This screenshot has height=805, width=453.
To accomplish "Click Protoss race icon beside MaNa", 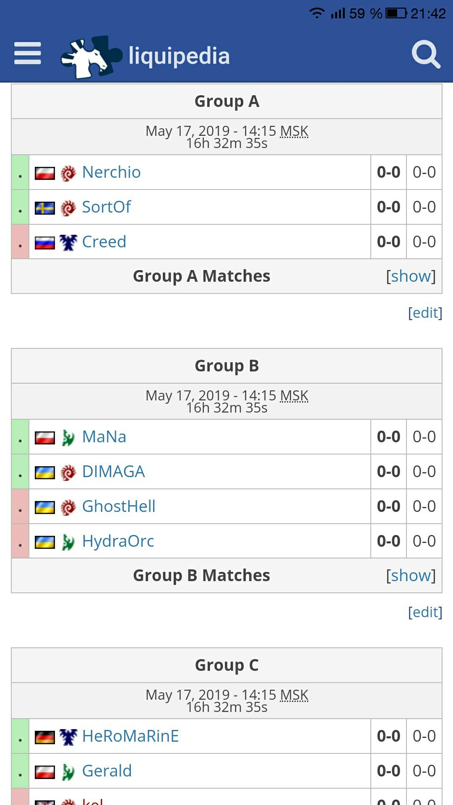I will [x=68, y=437].
